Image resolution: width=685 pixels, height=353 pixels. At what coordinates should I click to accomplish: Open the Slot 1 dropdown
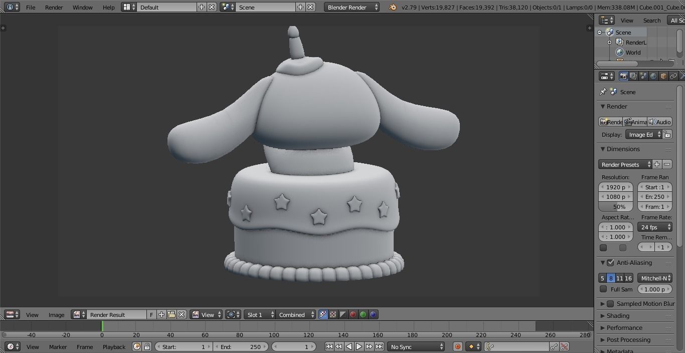[259, 314]
